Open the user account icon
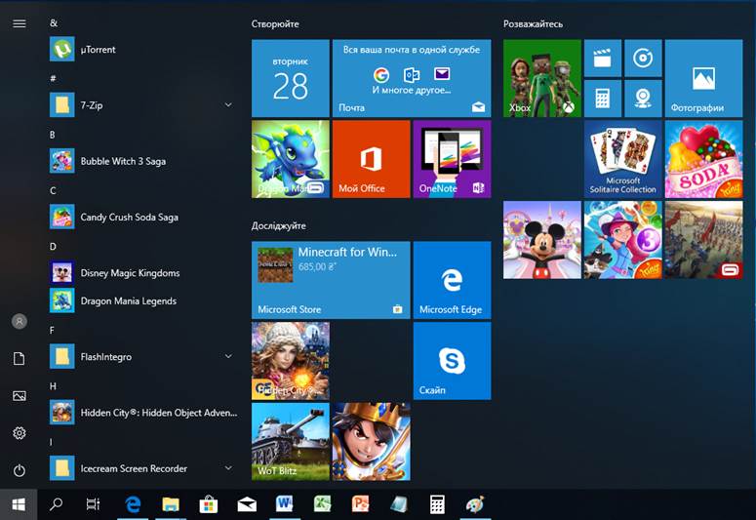756x520 pixels. pos(20,321)
